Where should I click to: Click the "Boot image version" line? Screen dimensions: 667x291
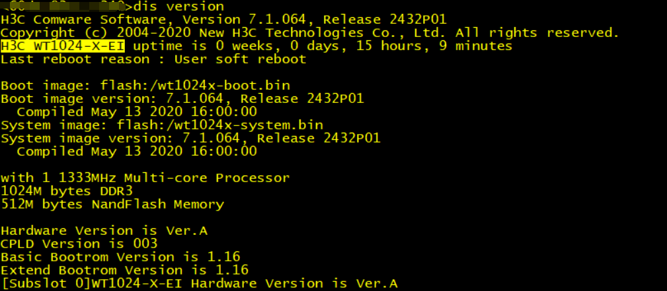point(182,98)
